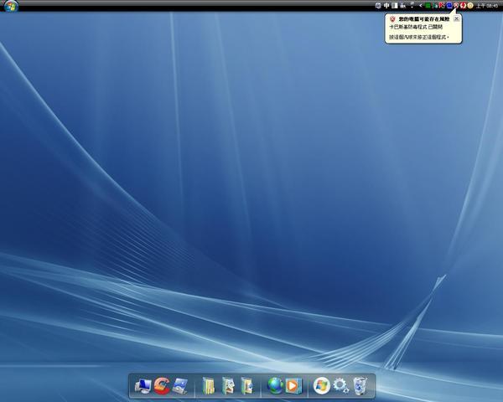
Task: Open the Recycle Bin in dock
Action: coord(360,385)
